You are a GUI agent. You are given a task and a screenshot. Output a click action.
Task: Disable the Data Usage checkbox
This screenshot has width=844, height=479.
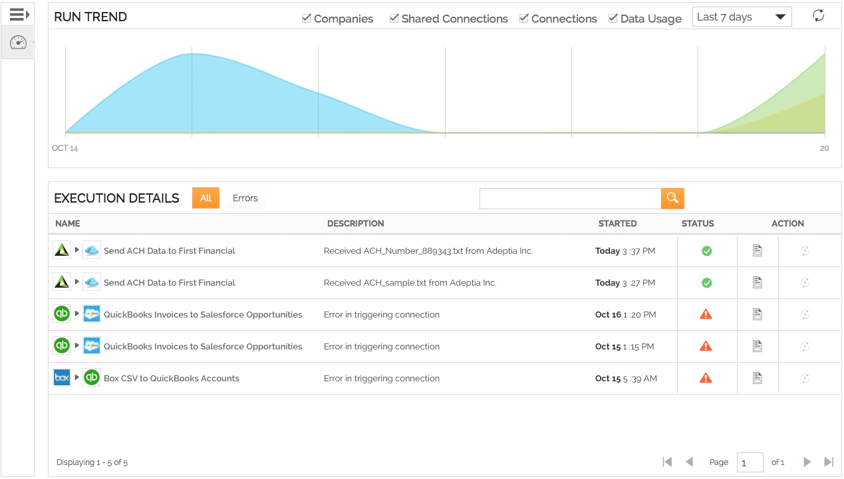point(613,18)
